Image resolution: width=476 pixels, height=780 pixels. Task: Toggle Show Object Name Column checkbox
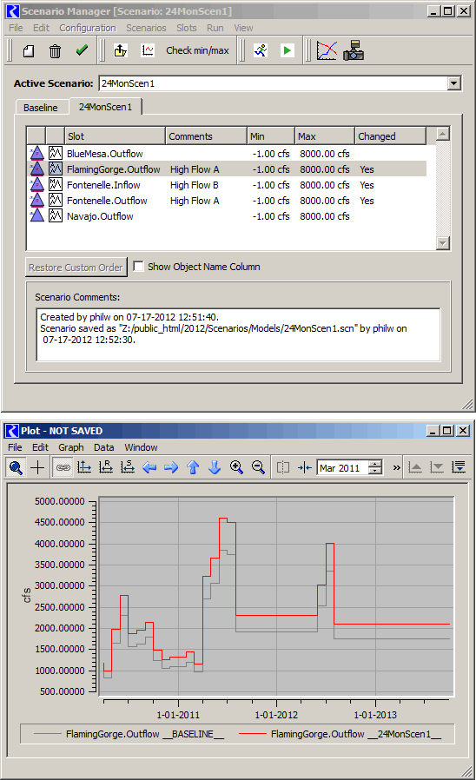[x=139, y=266]
